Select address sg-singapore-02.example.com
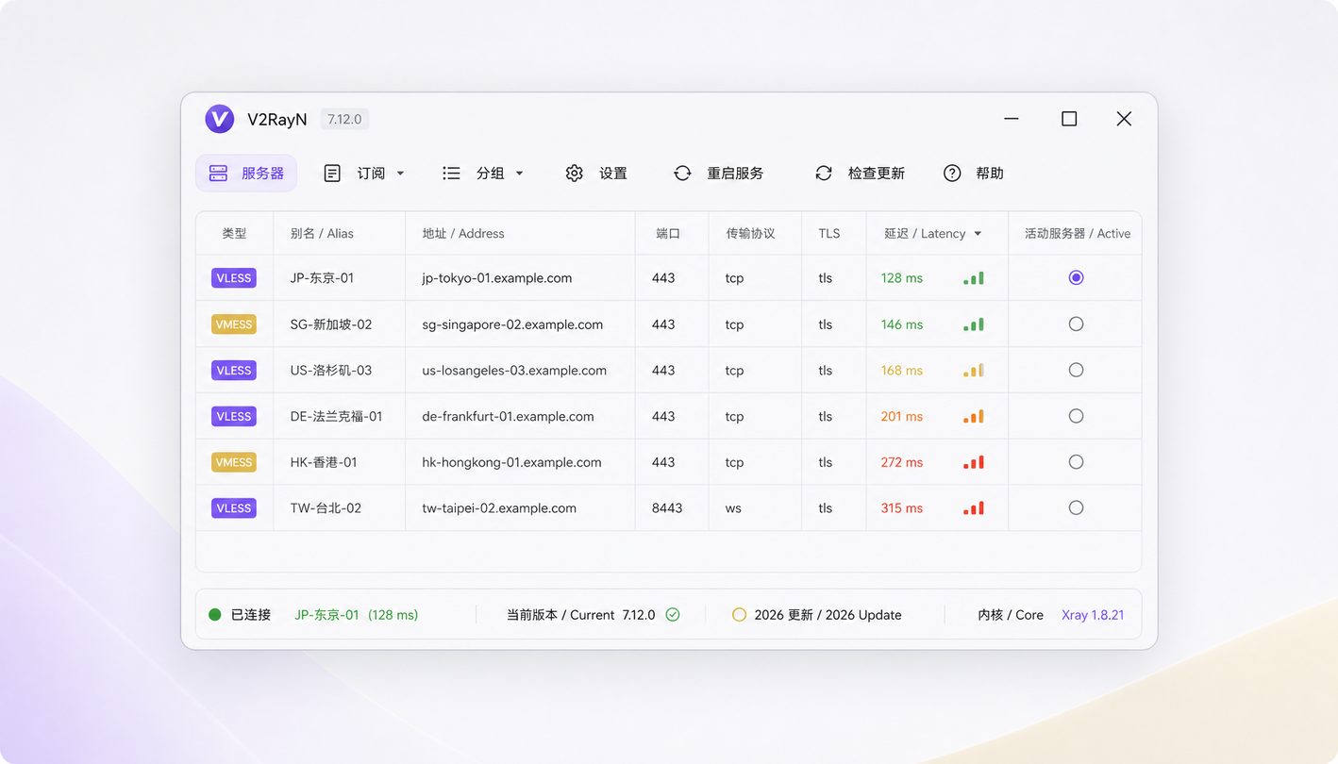The width and height of the screenshot is (1338, 764). coord(512,324)
